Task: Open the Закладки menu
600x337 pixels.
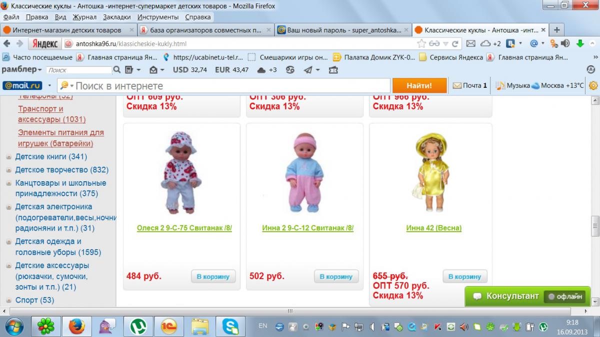Action: (116, 16)
